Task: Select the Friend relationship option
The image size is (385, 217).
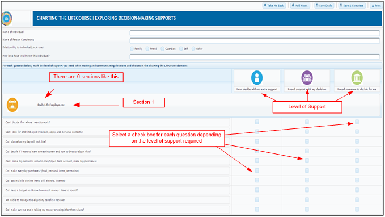Action: click(x=147, y=49)
